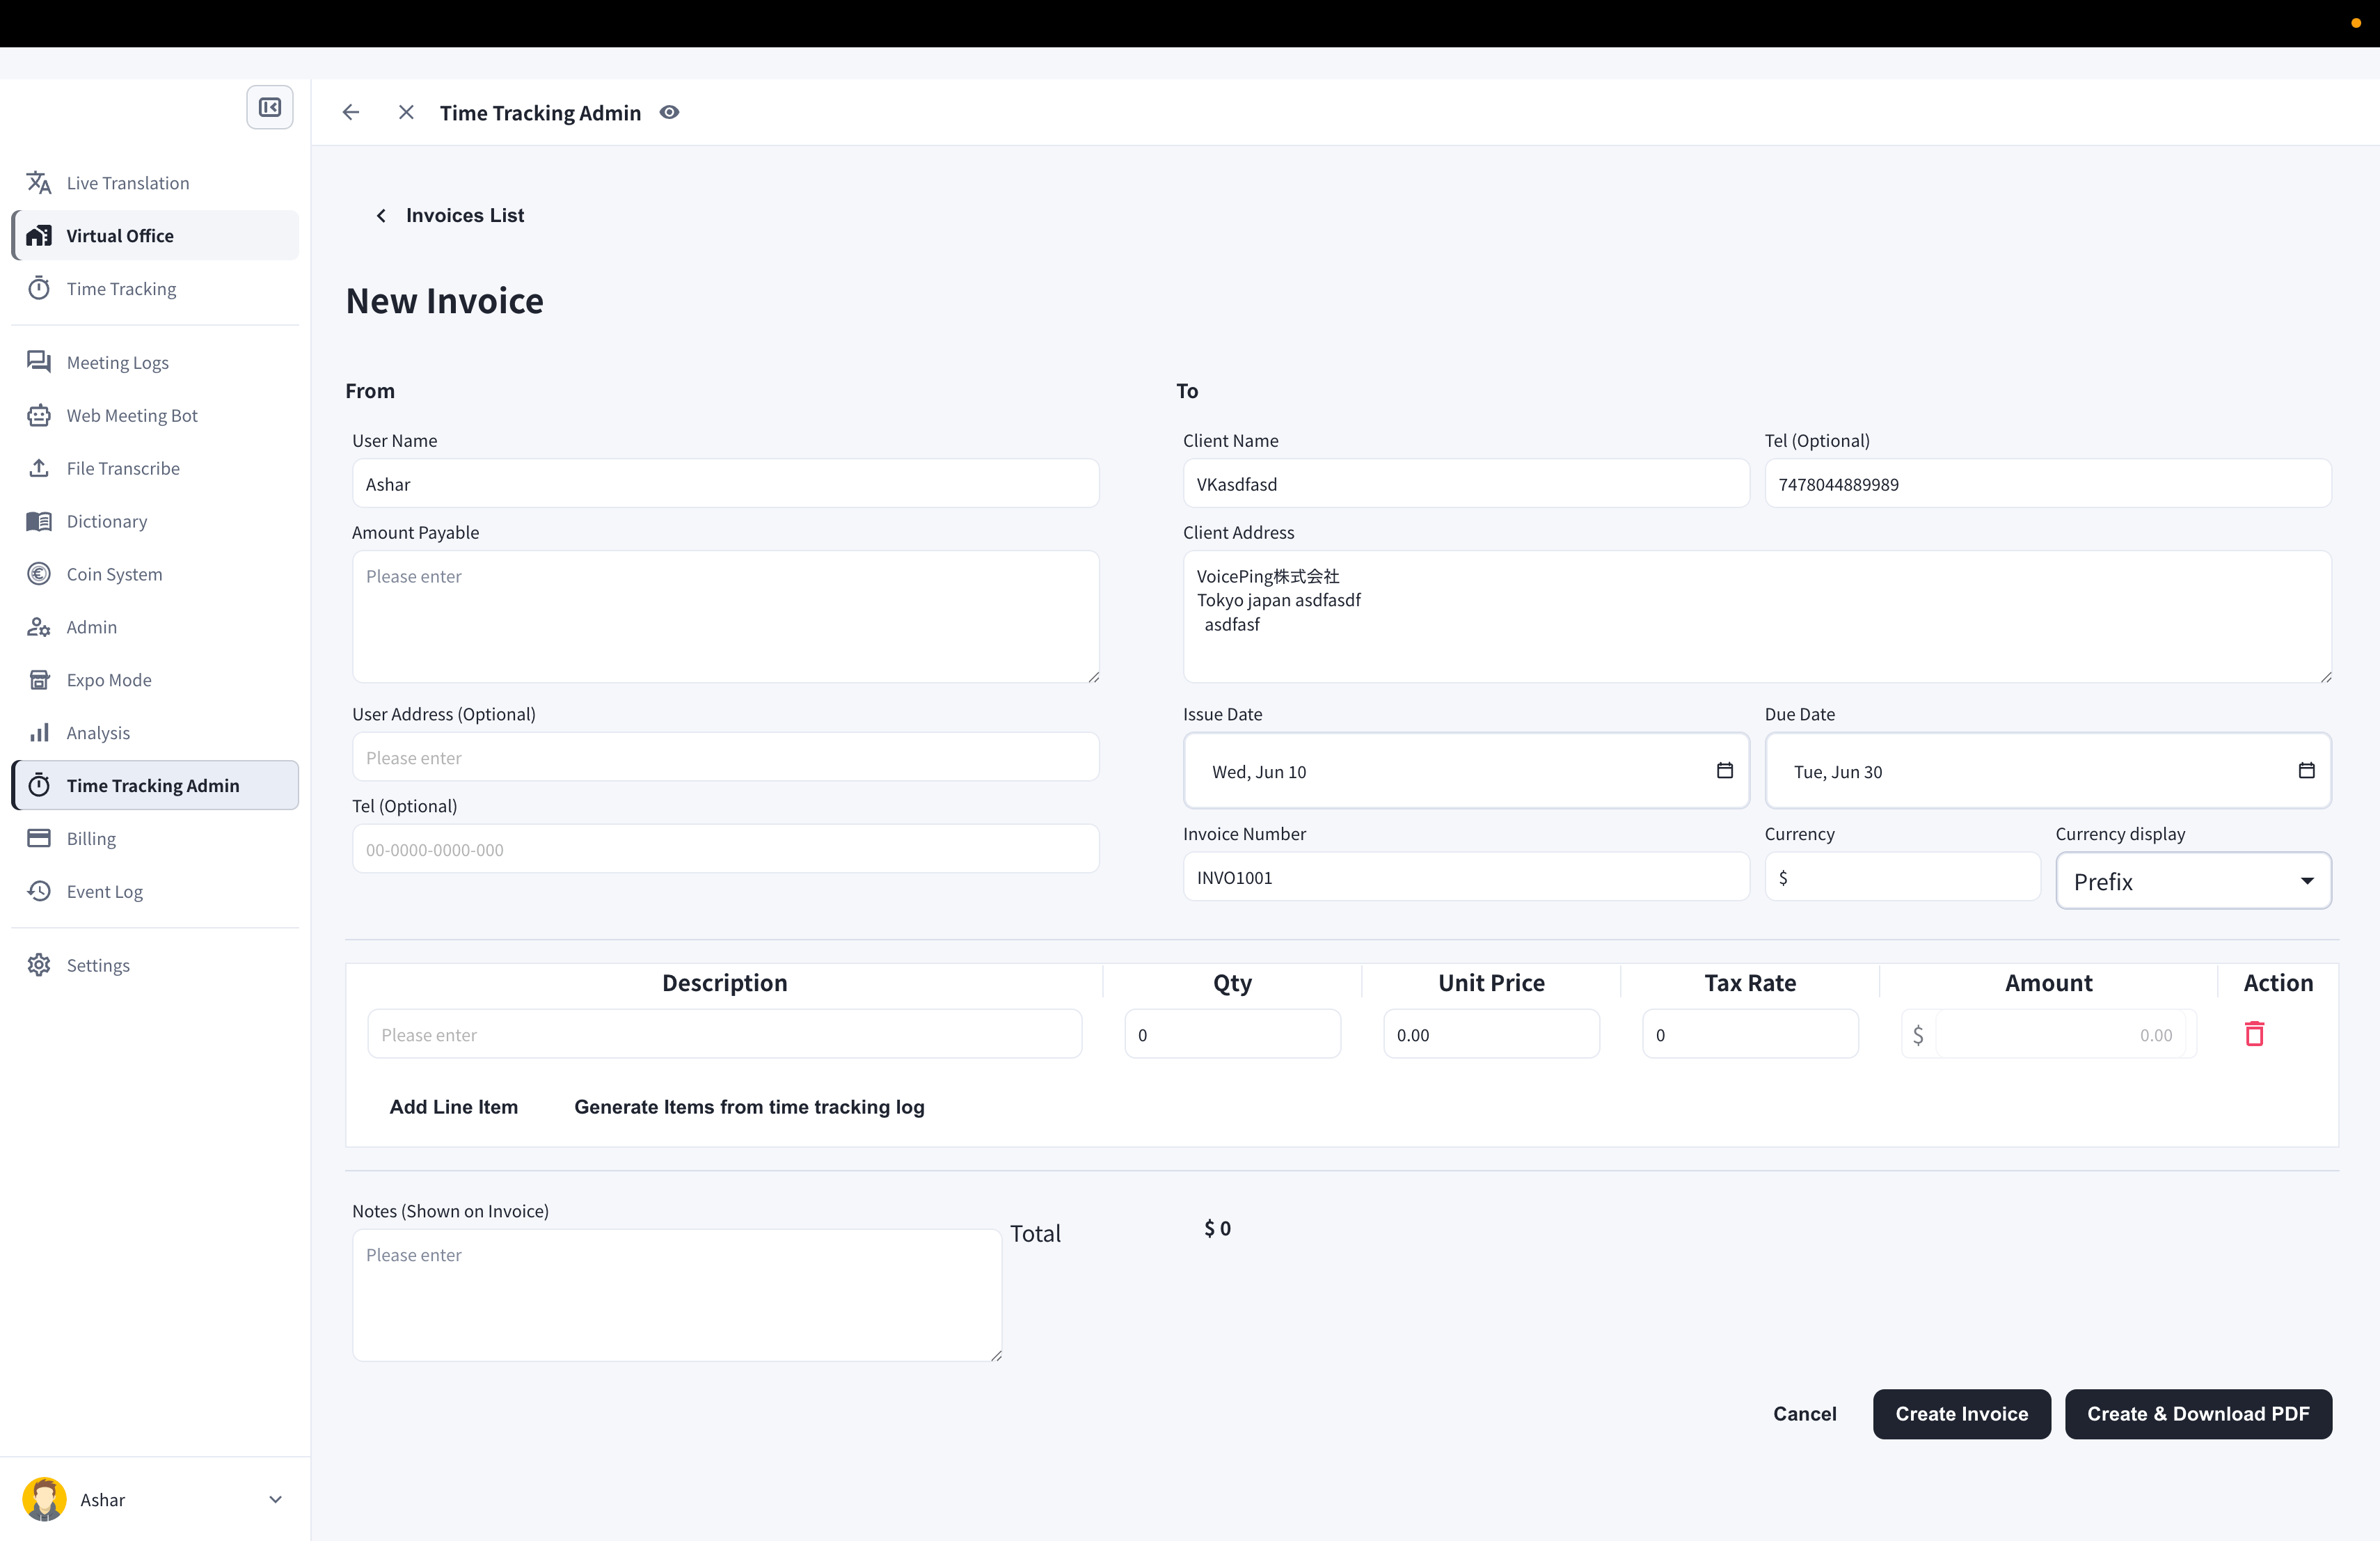Open the Currency display Prefix dropdown
Viewport: 2380px width, 1541px height.
pyautogui.click(x=2193, y=881)
